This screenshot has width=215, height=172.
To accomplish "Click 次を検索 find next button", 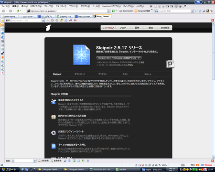I will (43, 161).
